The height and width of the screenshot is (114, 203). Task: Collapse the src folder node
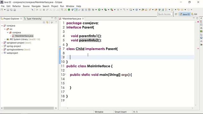[5, 29]
